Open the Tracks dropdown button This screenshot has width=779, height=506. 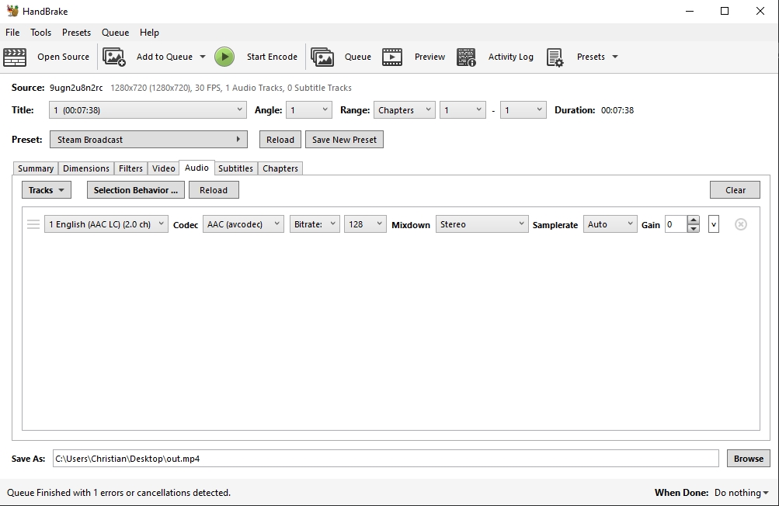tap(47, 190)
